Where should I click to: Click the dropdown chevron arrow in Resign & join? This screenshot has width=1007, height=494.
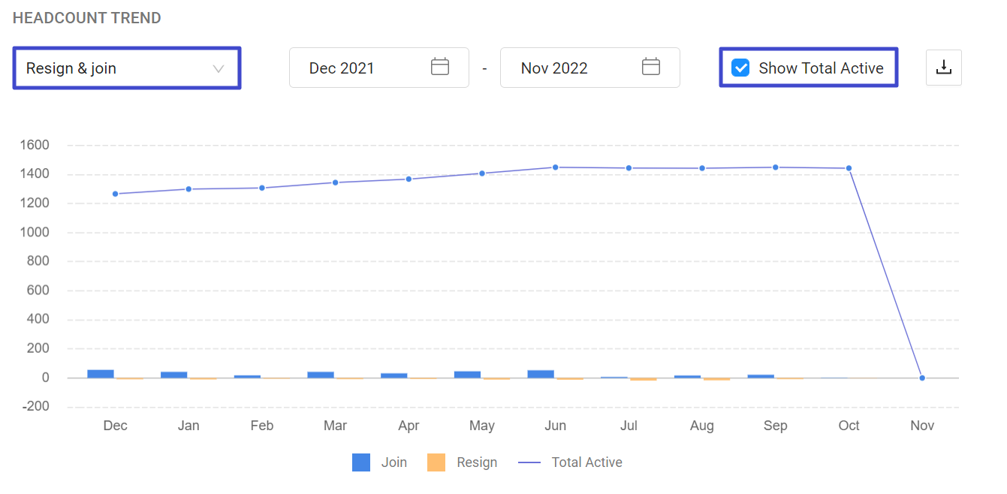[x=219, y=69]
